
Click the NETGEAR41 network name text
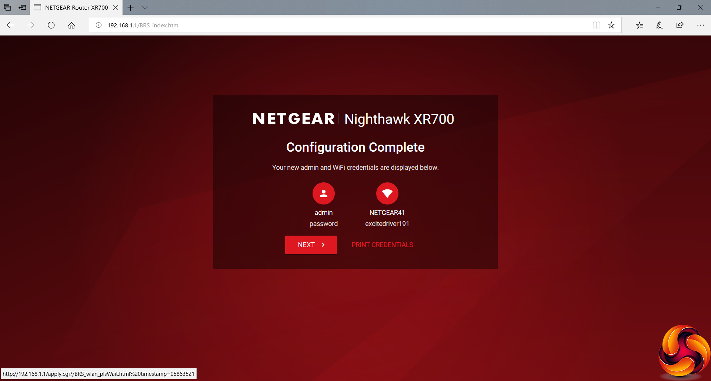pos(387,213)
